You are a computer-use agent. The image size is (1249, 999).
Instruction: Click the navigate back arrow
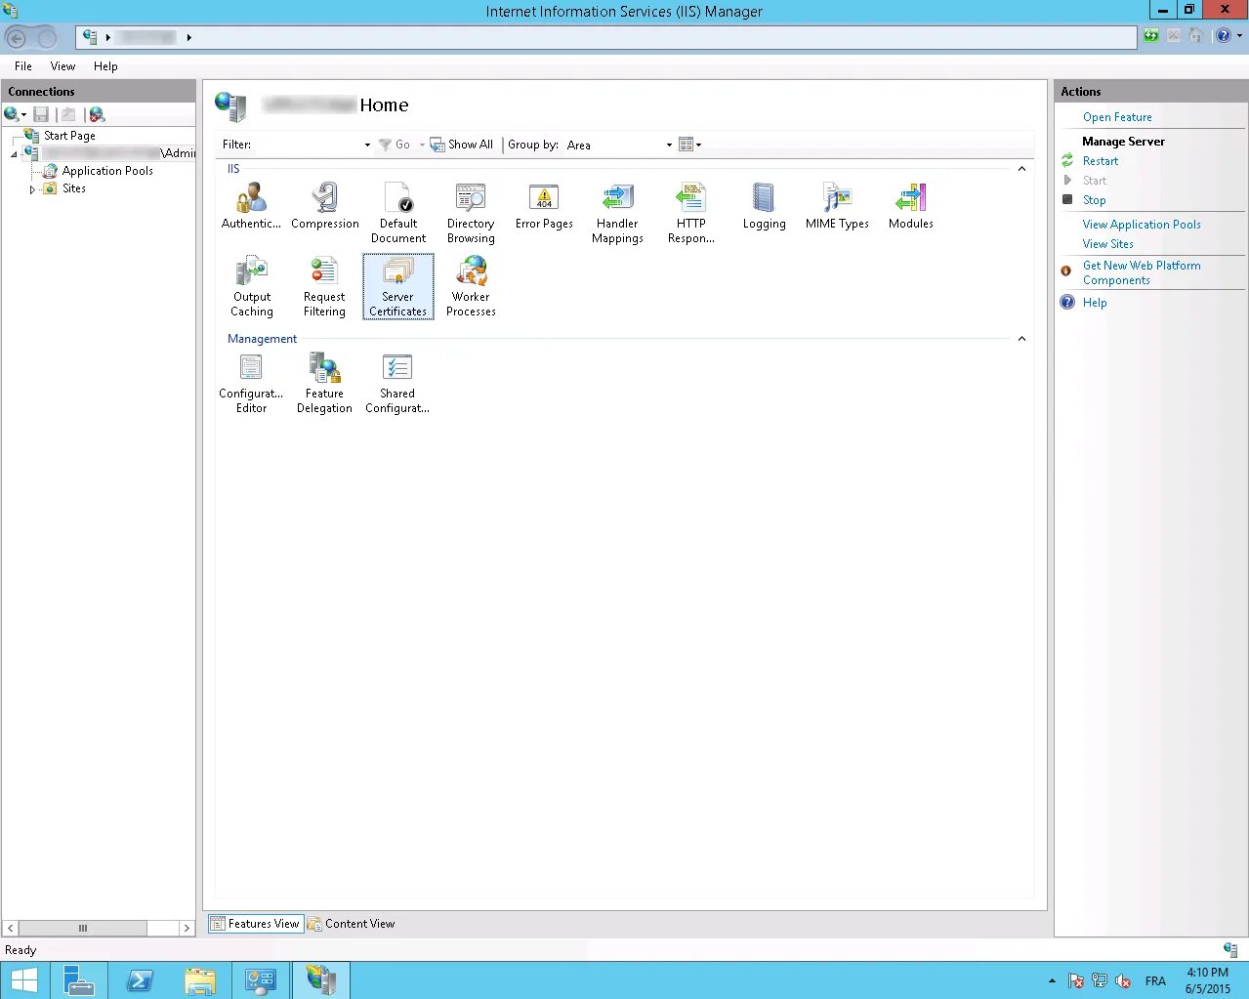16,38
